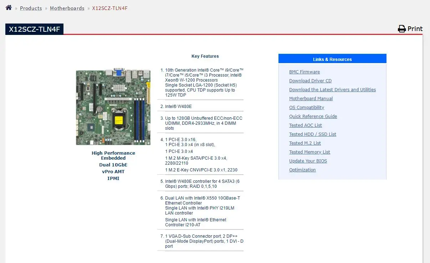This screenshot has height=263, width=430.
Task: Click the M.2 E-Key CNVi line
Action: pos(201,170)
